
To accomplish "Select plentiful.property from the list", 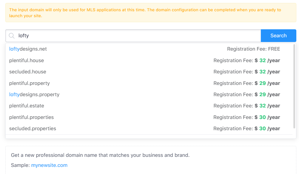I will point(29,83).
